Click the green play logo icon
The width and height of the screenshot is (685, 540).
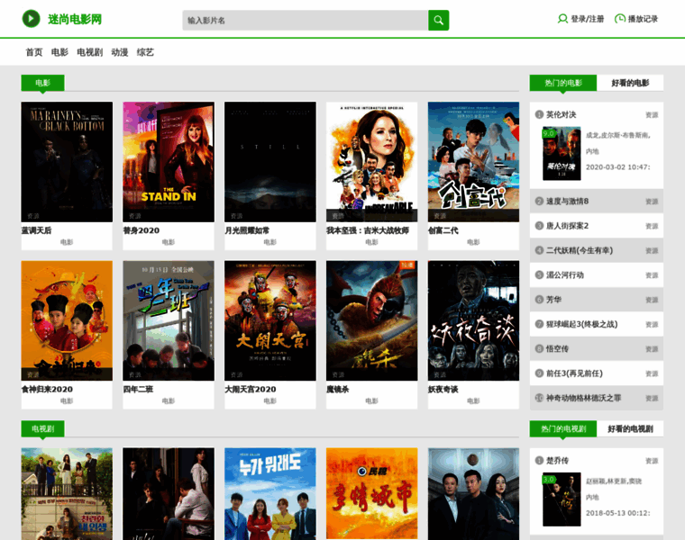tap(31, 19)
